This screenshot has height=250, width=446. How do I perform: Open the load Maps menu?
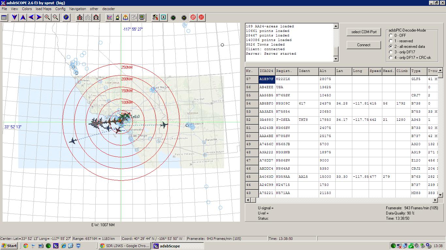(43, 9)
